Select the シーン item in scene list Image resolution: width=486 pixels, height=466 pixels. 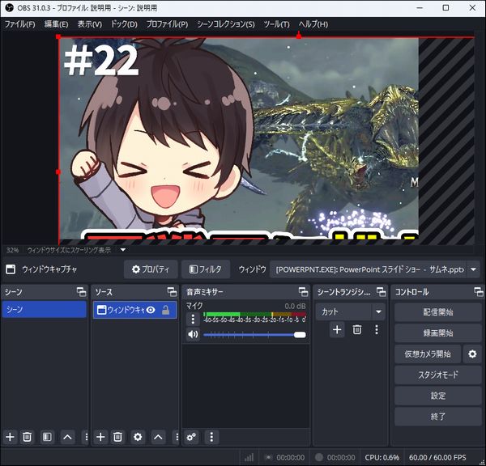[45, 309]
